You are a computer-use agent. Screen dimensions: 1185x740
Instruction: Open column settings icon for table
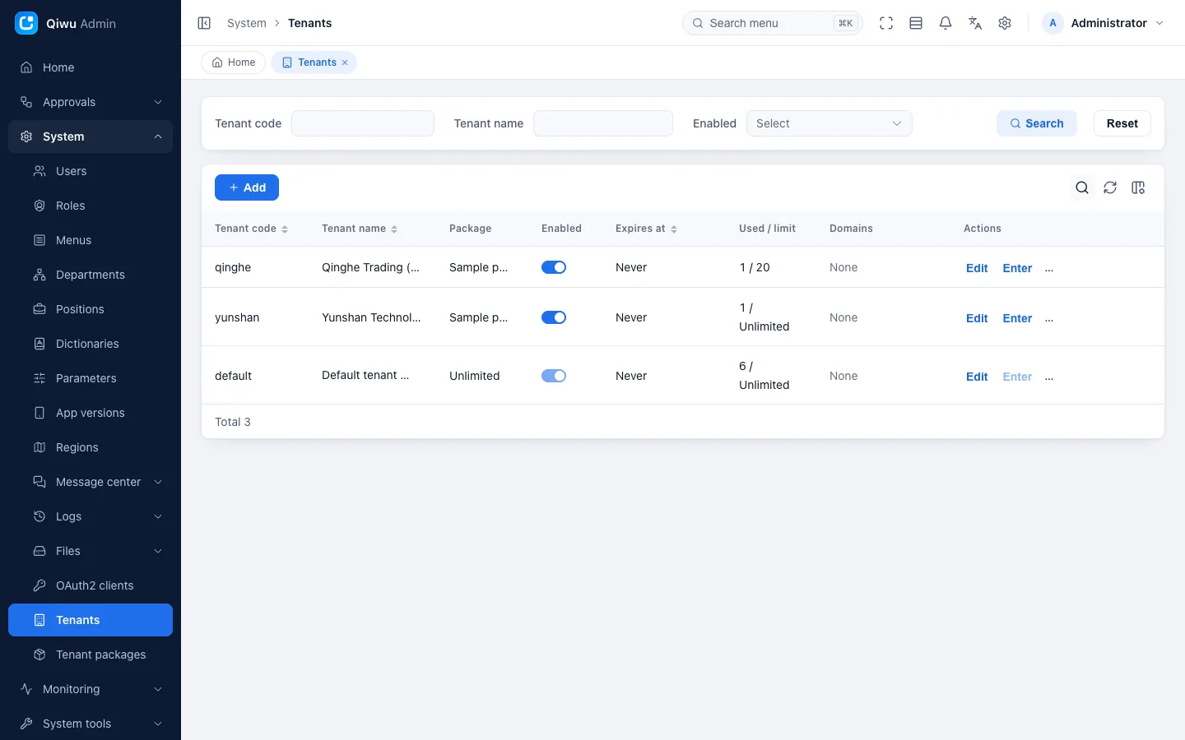coord(1138,187)
